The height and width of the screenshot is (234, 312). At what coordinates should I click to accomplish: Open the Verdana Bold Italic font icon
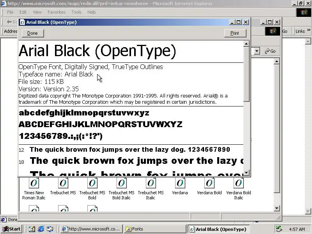(239, 183)
